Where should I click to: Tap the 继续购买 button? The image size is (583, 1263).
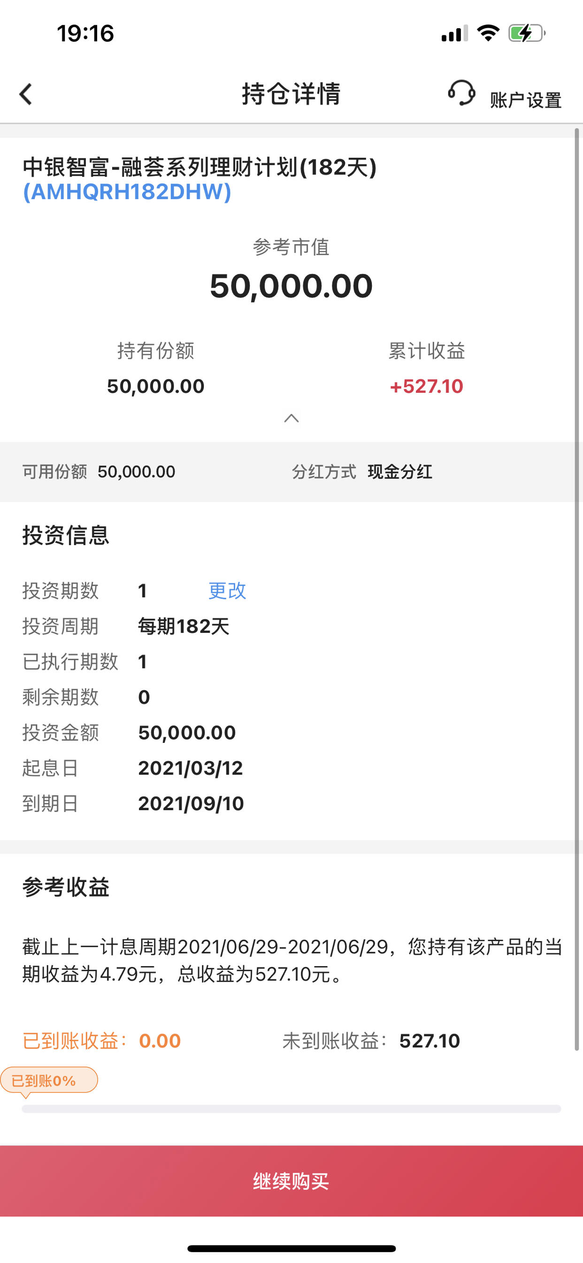coord(291,1181)
